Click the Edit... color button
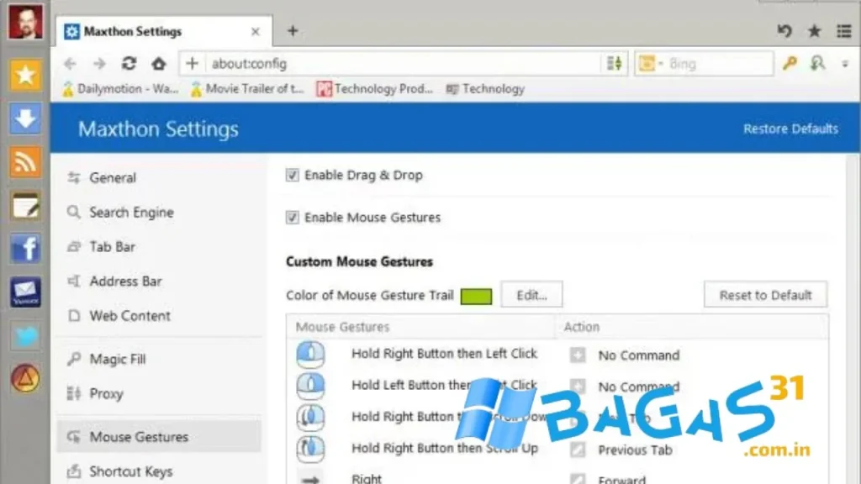 pyautogui.click(x=531, y=295)
